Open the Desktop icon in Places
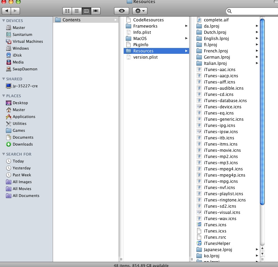Image resolution: width=278 pixels, height=267 pixels. [9, 103]
